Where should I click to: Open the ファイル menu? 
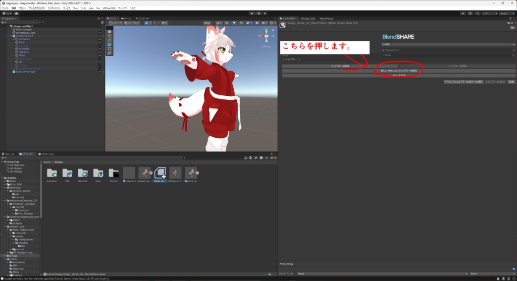5,8
